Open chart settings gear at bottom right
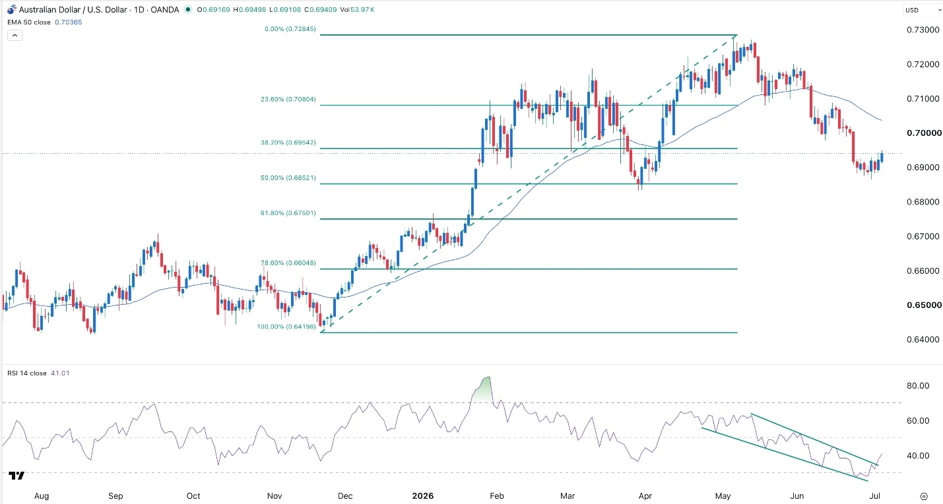The width and height of the screenshot is (943, 504). 924,495
